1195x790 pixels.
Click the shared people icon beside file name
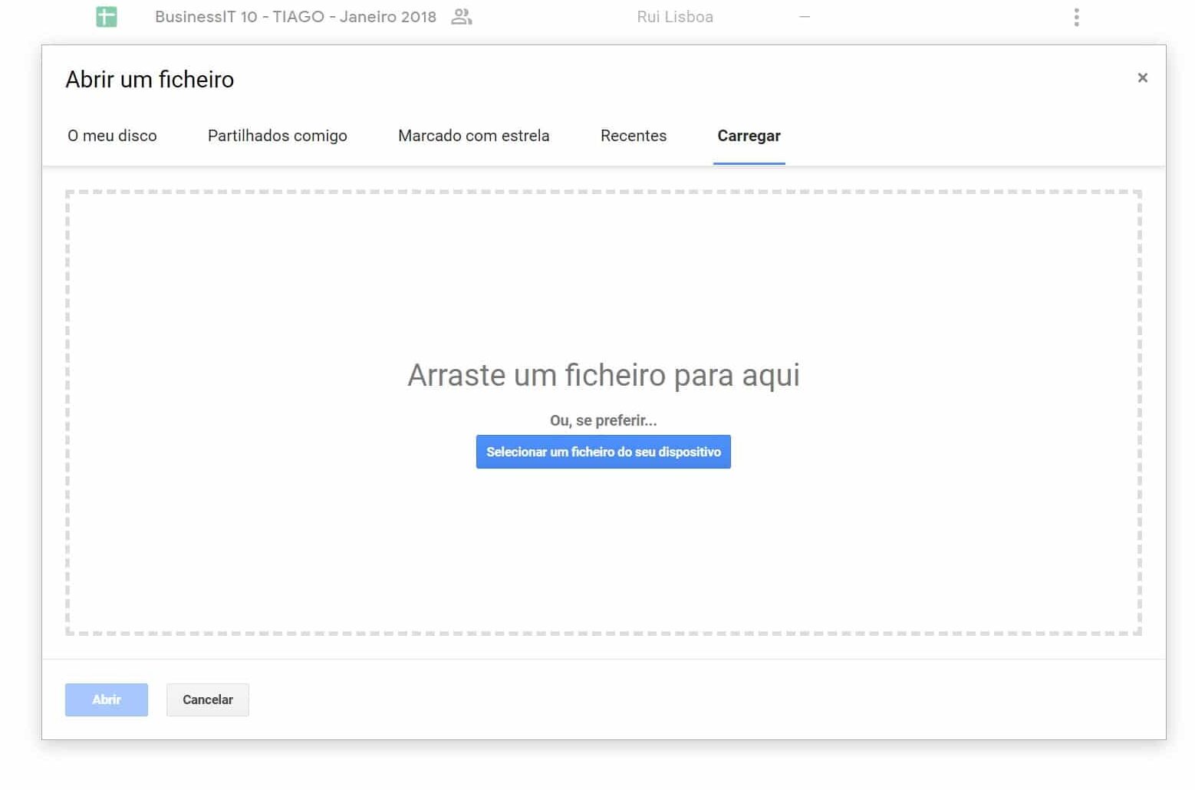(x=461, y=16)
